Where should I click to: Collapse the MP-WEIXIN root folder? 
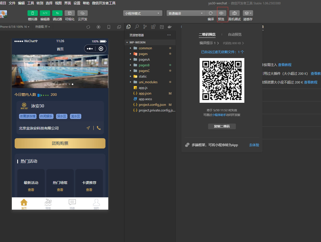click(x=150, y=42)
